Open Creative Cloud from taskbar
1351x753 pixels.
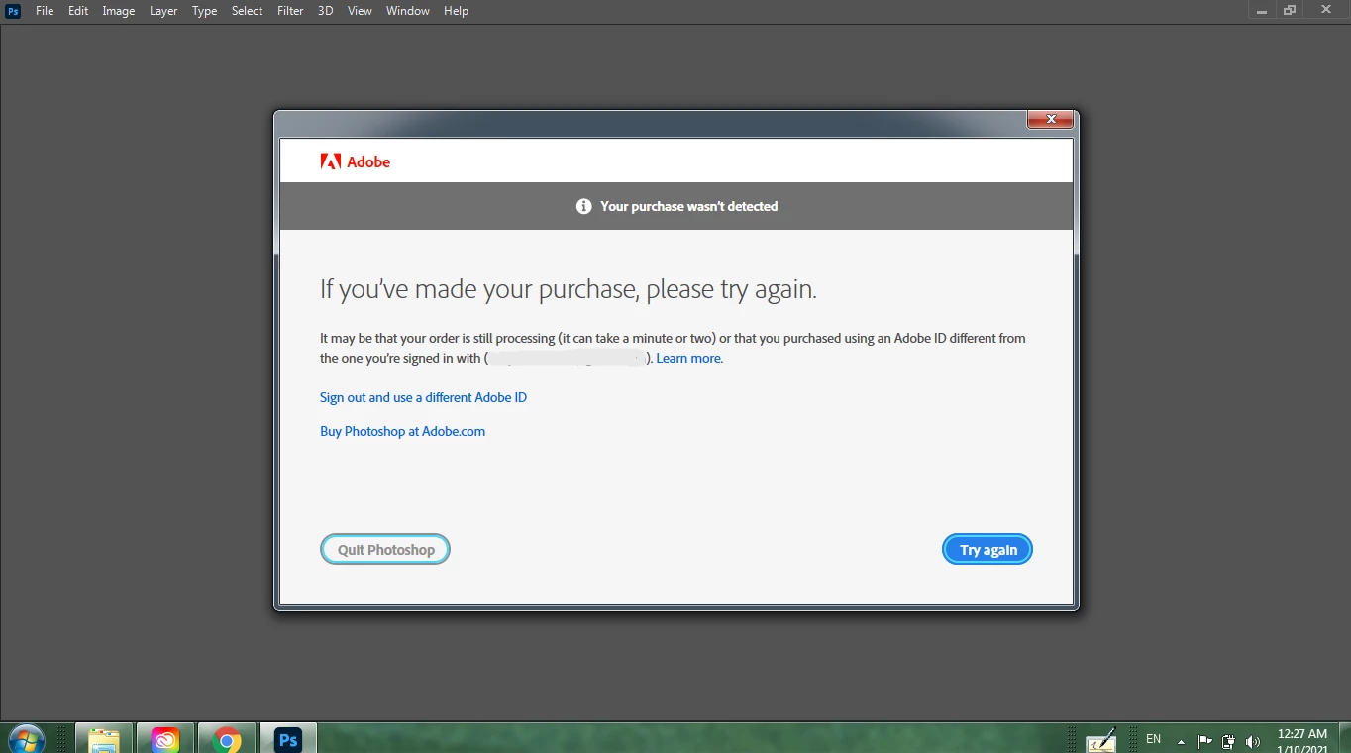165,739
